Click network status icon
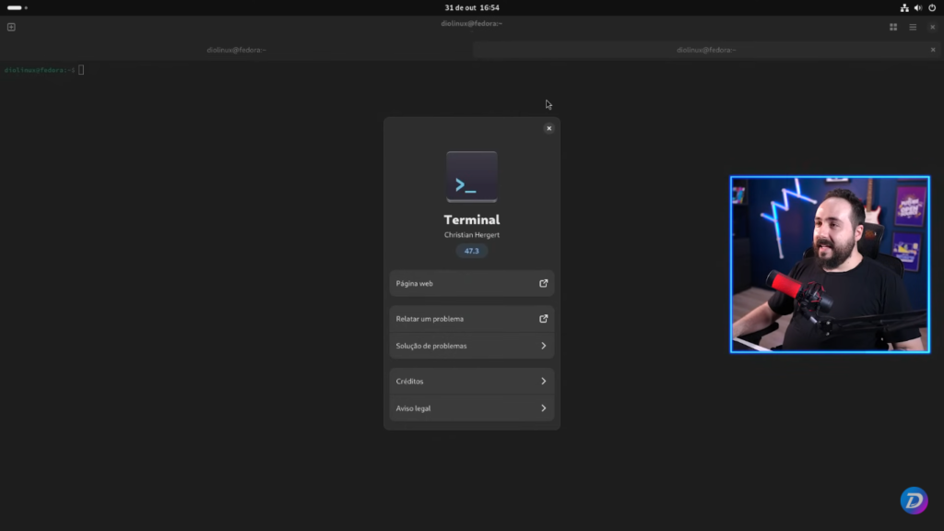Viewport: 944px width, 531px height. (x=904, y=7)
